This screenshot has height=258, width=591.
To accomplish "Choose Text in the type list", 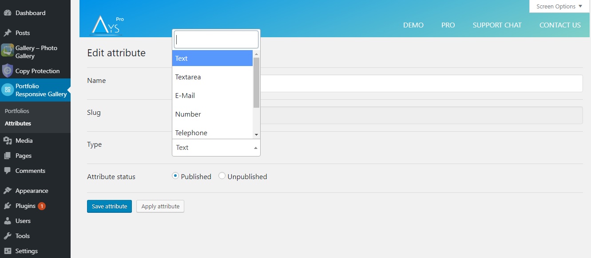I will point(212,58).
